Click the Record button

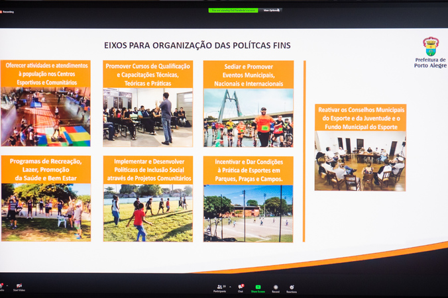coord(276,289)
